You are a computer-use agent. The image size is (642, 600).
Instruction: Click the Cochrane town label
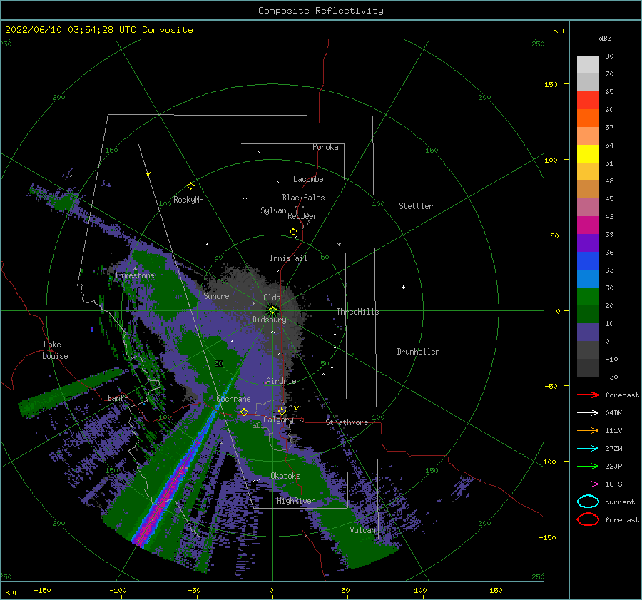(233, 399)
